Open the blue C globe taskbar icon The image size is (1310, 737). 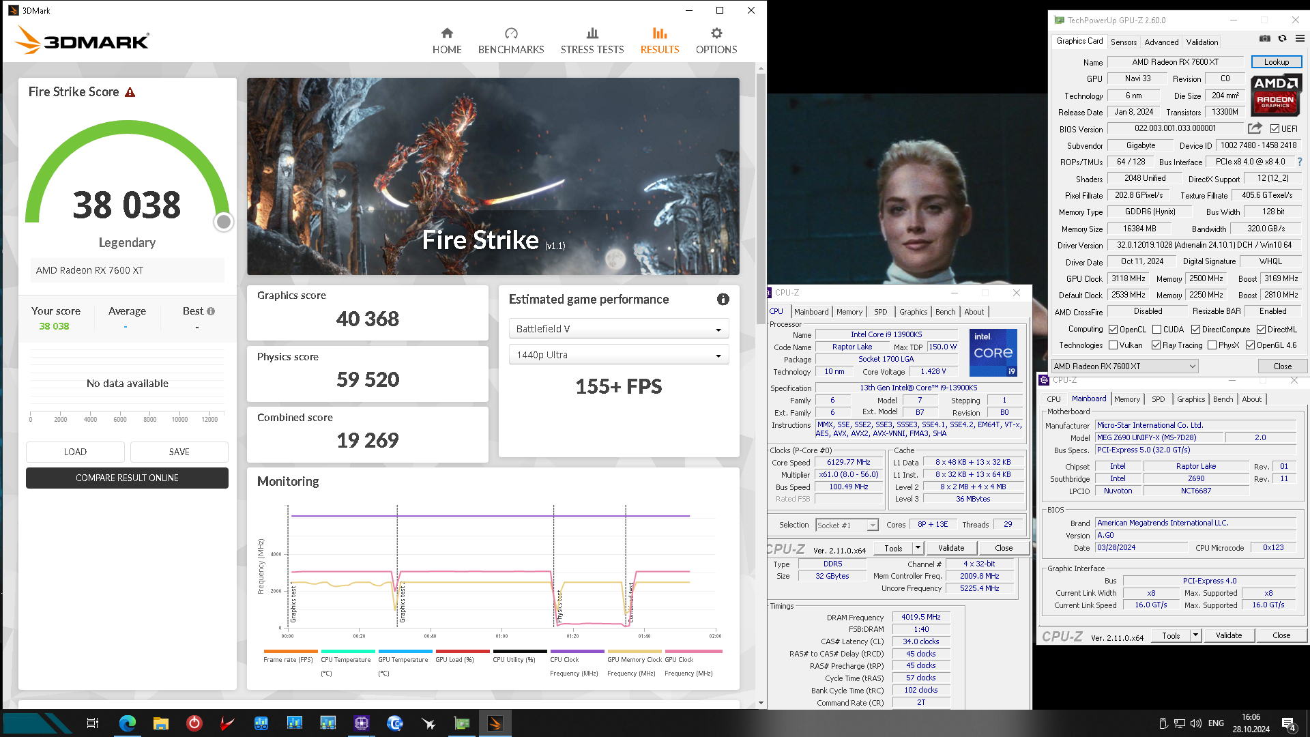tap(395, 723)
